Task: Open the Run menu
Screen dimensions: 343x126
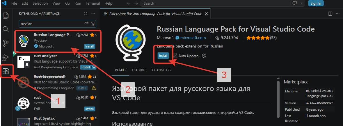Action: pos(78,3)
